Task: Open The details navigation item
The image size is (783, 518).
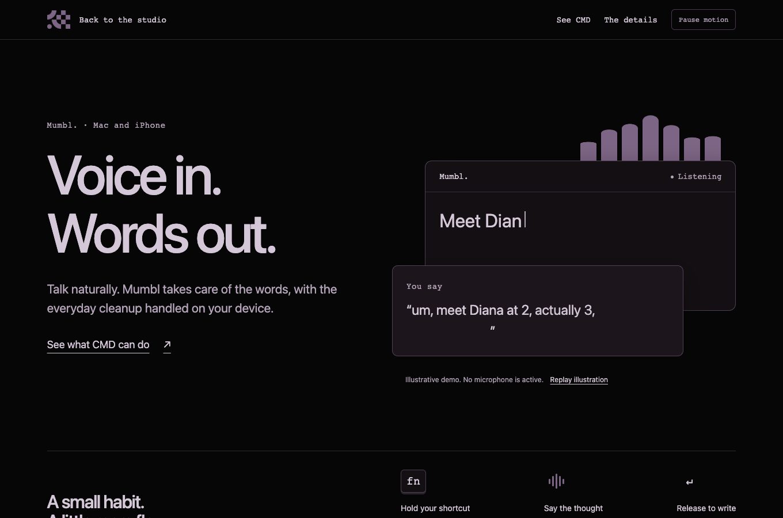Action: coord(630,20)
